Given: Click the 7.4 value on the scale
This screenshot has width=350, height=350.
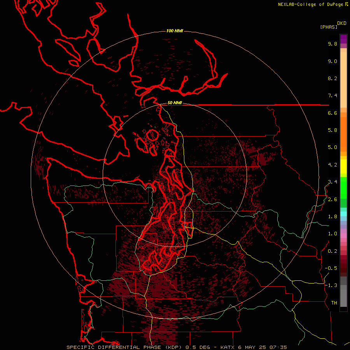Looking at the screenshot, I should tap(332, 96).
